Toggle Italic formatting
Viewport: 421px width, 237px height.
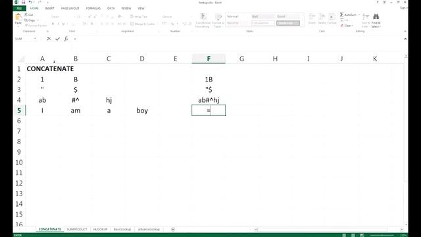(58, 24)
